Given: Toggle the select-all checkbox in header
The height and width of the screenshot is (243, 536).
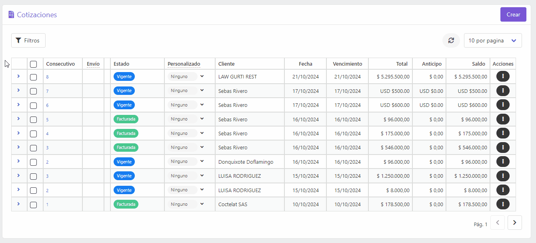Looking at the screenshot, I should point(34,64).
